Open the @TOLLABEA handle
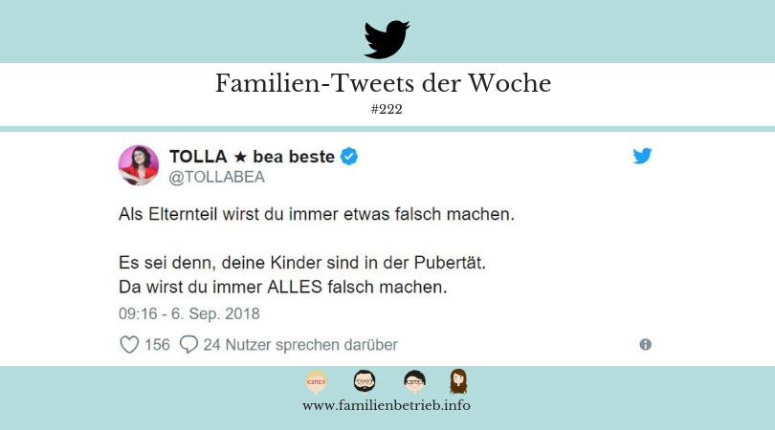Screen dimensions: 775x430 pos(217,177)
